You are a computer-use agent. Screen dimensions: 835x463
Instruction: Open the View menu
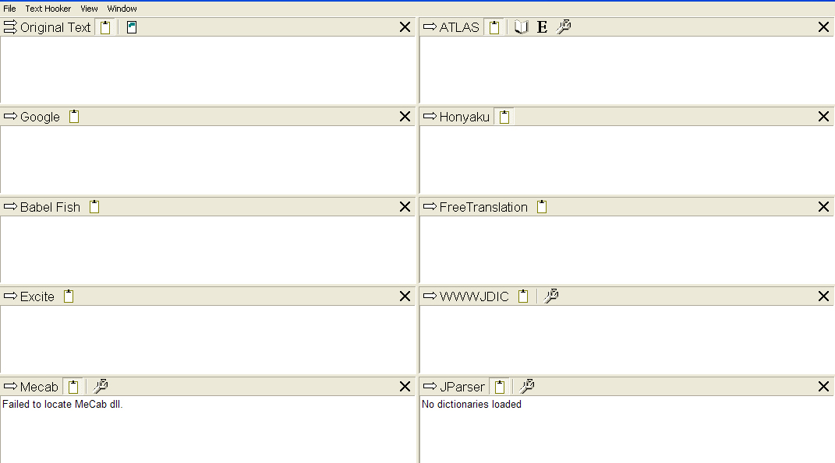(89, 9)
